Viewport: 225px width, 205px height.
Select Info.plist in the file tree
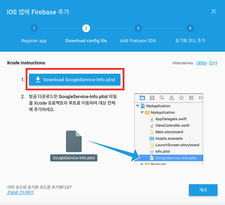click(x=162, y=151)
